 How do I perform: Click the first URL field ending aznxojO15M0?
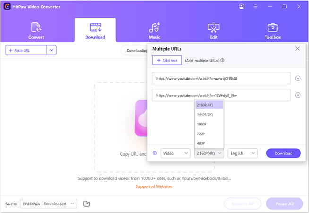pos(221,78)
